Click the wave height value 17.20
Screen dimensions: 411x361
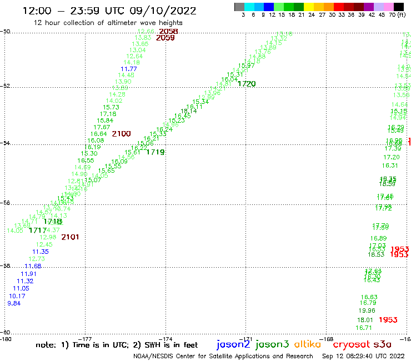[392, 157]
